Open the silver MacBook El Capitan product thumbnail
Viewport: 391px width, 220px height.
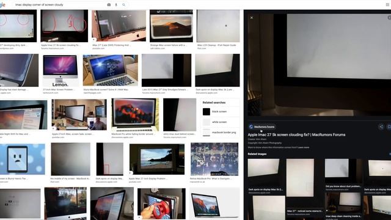pos(214,204)
